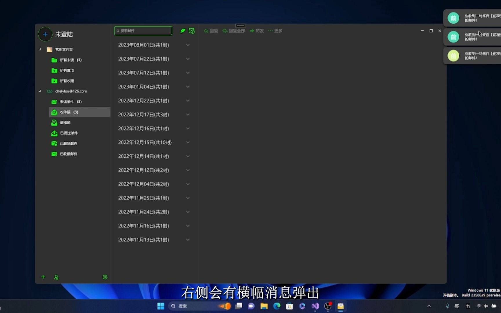This screenshot has height=313, width=501.
Task: Click the 2022年11月13日(共1封) row text
Action: [144, 240]
